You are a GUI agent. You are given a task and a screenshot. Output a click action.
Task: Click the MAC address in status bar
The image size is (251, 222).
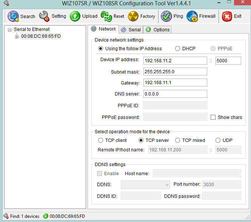[x=67, y=216]
